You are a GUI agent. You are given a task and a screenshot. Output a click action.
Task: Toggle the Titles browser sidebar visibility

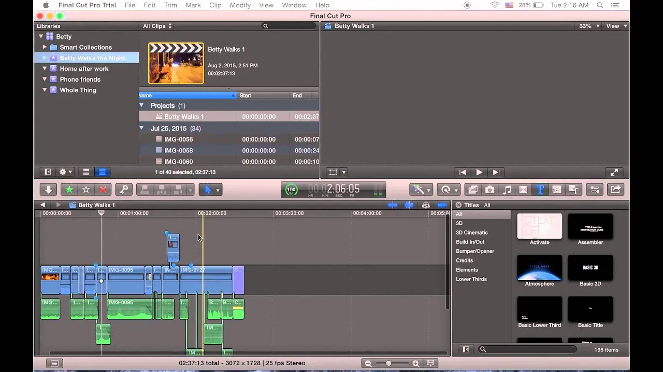coord(465,350)
